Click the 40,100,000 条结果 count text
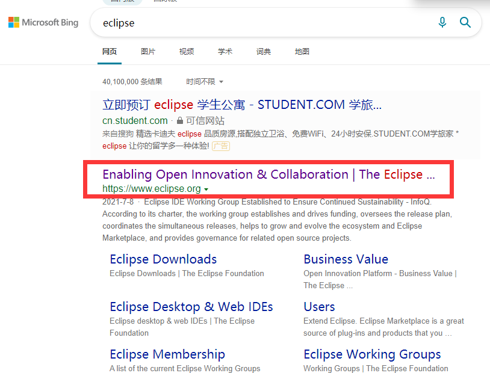This screenshot has width=490, height=373. (132, 82)
